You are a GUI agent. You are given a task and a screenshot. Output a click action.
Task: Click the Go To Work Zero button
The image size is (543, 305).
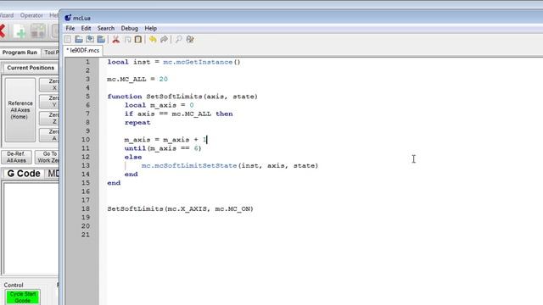tap(48, 157)
